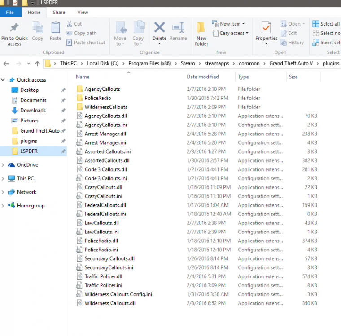
Task: Sort by the Size column header
Action: pyautogui.click(x=293, y=77)
